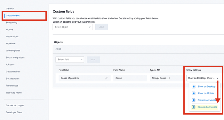Image resolution: width=224 pixels, height=120 pixels.
Task: Click the Custom fields page heading
Action: (63, 11)
